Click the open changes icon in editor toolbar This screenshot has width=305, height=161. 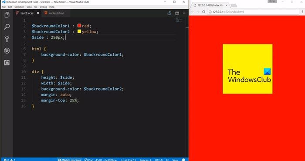(169, 13)
